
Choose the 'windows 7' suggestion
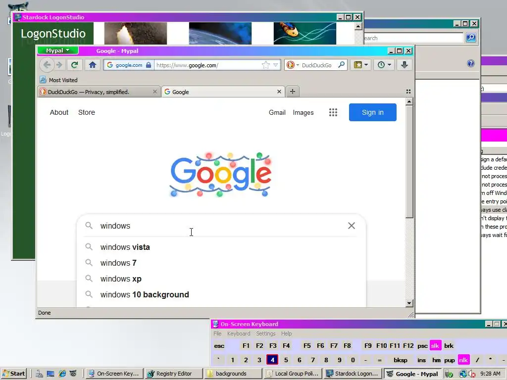pyautogui.click(x=222, y=263)
